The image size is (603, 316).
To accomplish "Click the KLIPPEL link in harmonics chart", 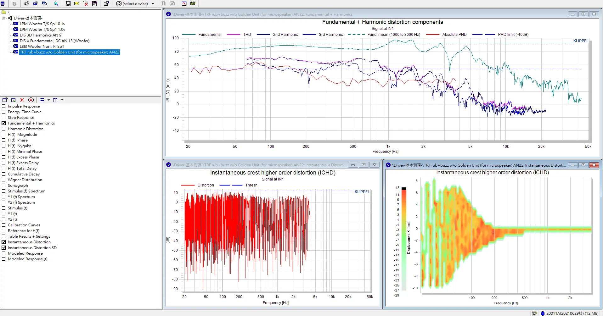I will (x=580, y=41).
